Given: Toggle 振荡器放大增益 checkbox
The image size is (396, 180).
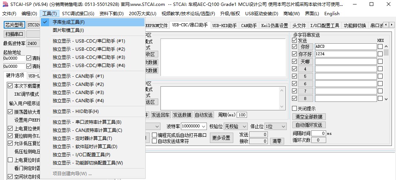Looking at the screenshot, I should click(x=10, y=112).
